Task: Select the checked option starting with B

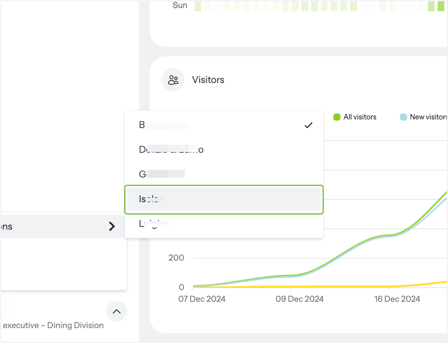Action: (x=224, y=125)
